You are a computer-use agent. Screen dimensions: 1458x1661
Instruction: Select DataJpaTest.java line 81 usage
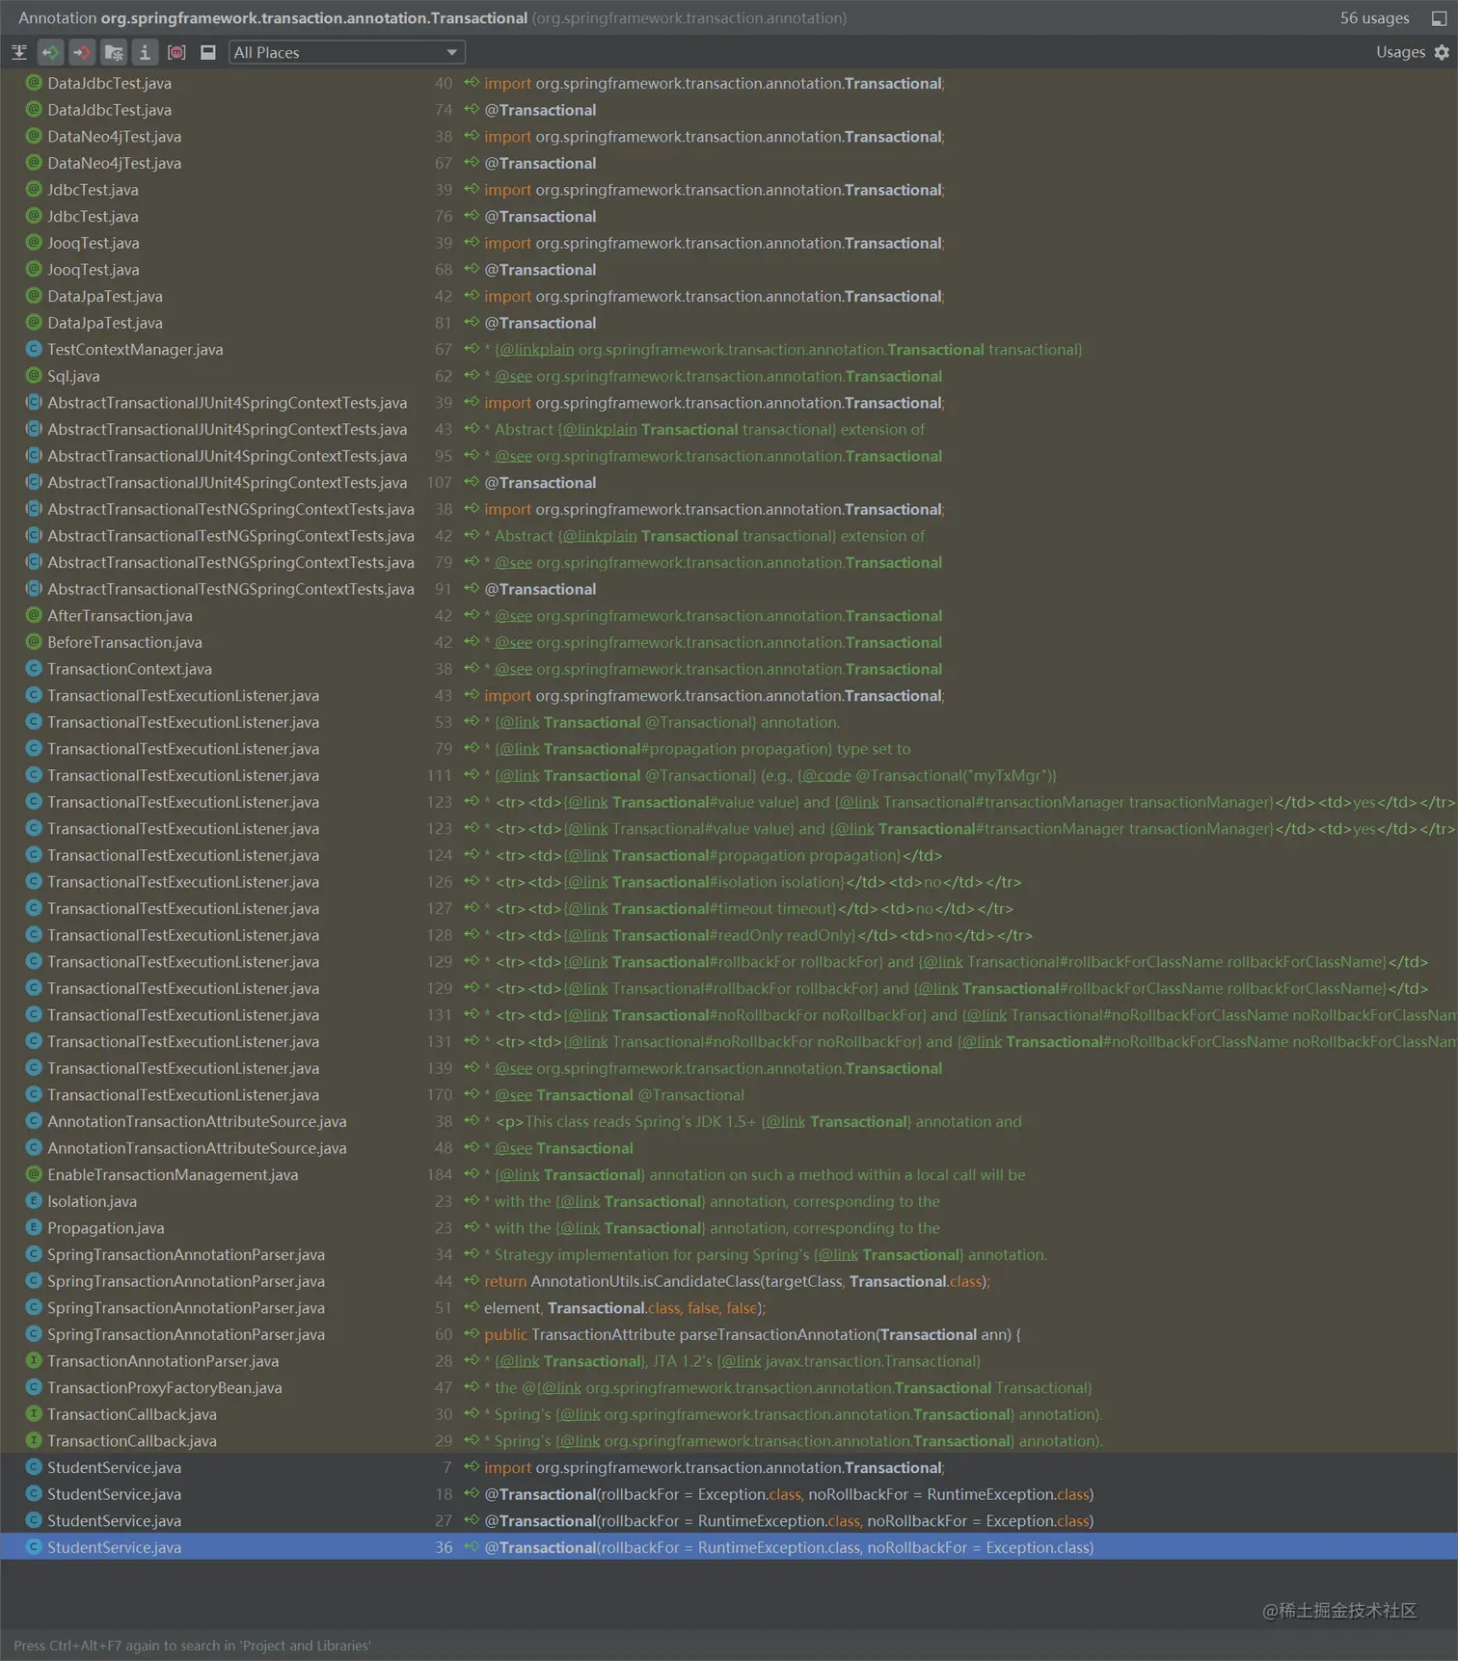(x=729, y=323)
